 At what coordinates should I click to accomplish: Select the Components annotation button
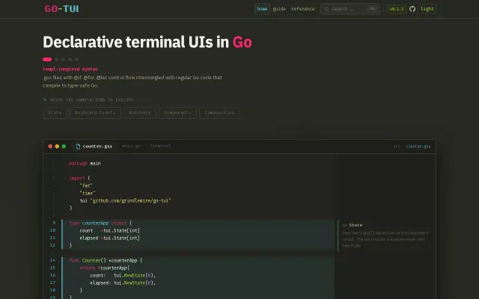177,113
